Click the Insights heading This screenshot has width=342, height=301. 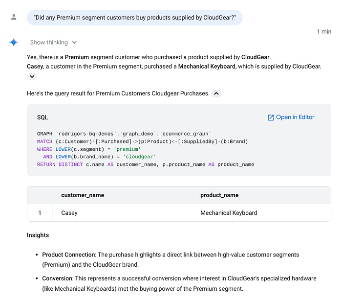pos(38,235)
